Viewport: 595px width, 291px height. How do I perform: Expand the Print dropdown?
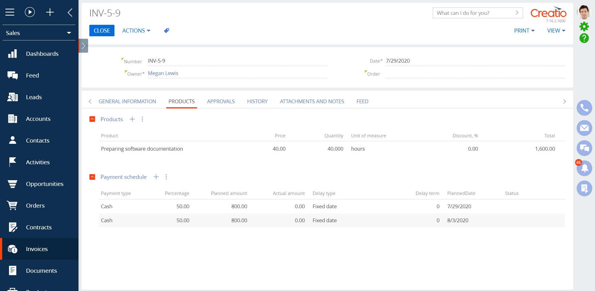pyautogui.click(x=524, y=31)
